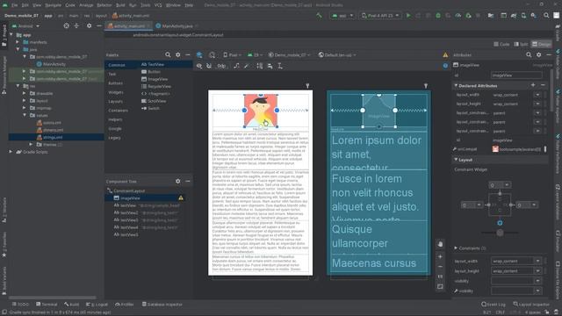The image size is (562, 316).
Task: Adjust the horizontal bias slider
Action: click(500, 233)
